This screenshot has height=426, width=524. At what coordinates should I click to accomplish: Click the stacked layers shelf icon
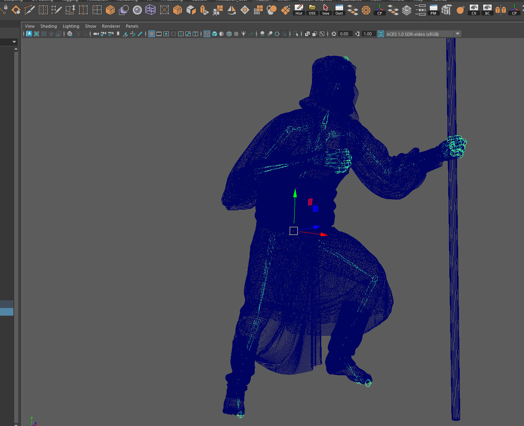(407, 10)
